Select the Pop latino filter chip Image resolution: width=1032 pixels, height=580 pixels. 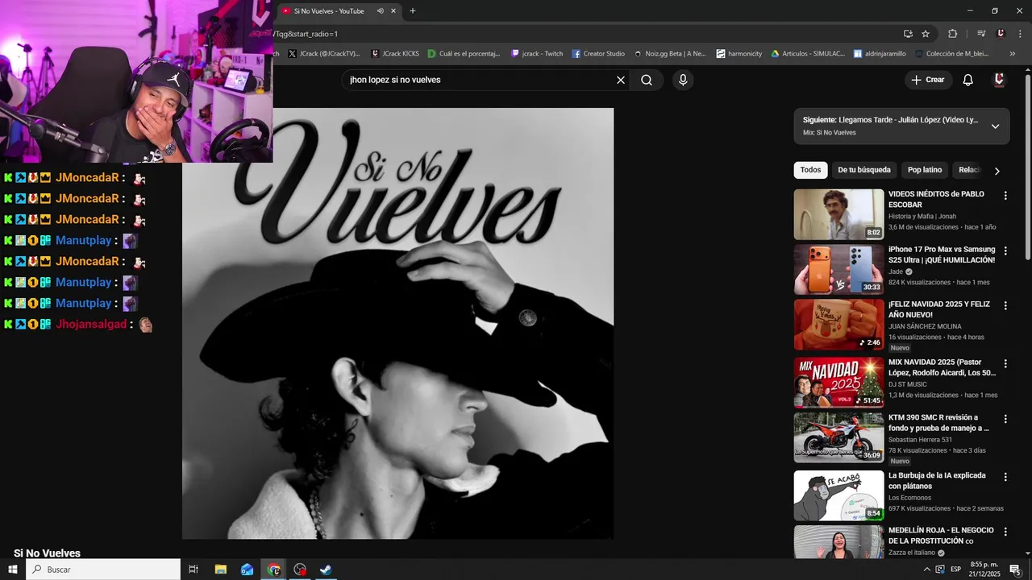pyautogui.click(x=925, y=170)
